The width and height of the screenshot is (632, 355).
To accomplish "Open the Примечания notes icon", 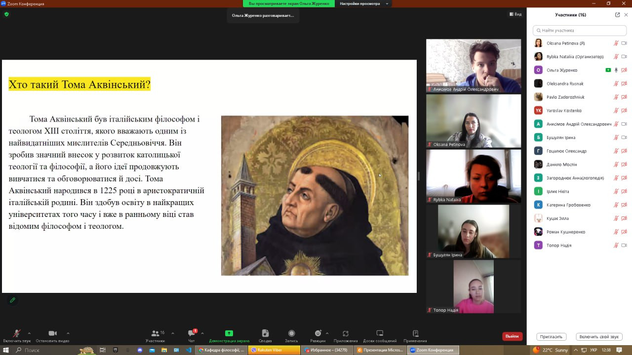I will click(x=415, y=334).
